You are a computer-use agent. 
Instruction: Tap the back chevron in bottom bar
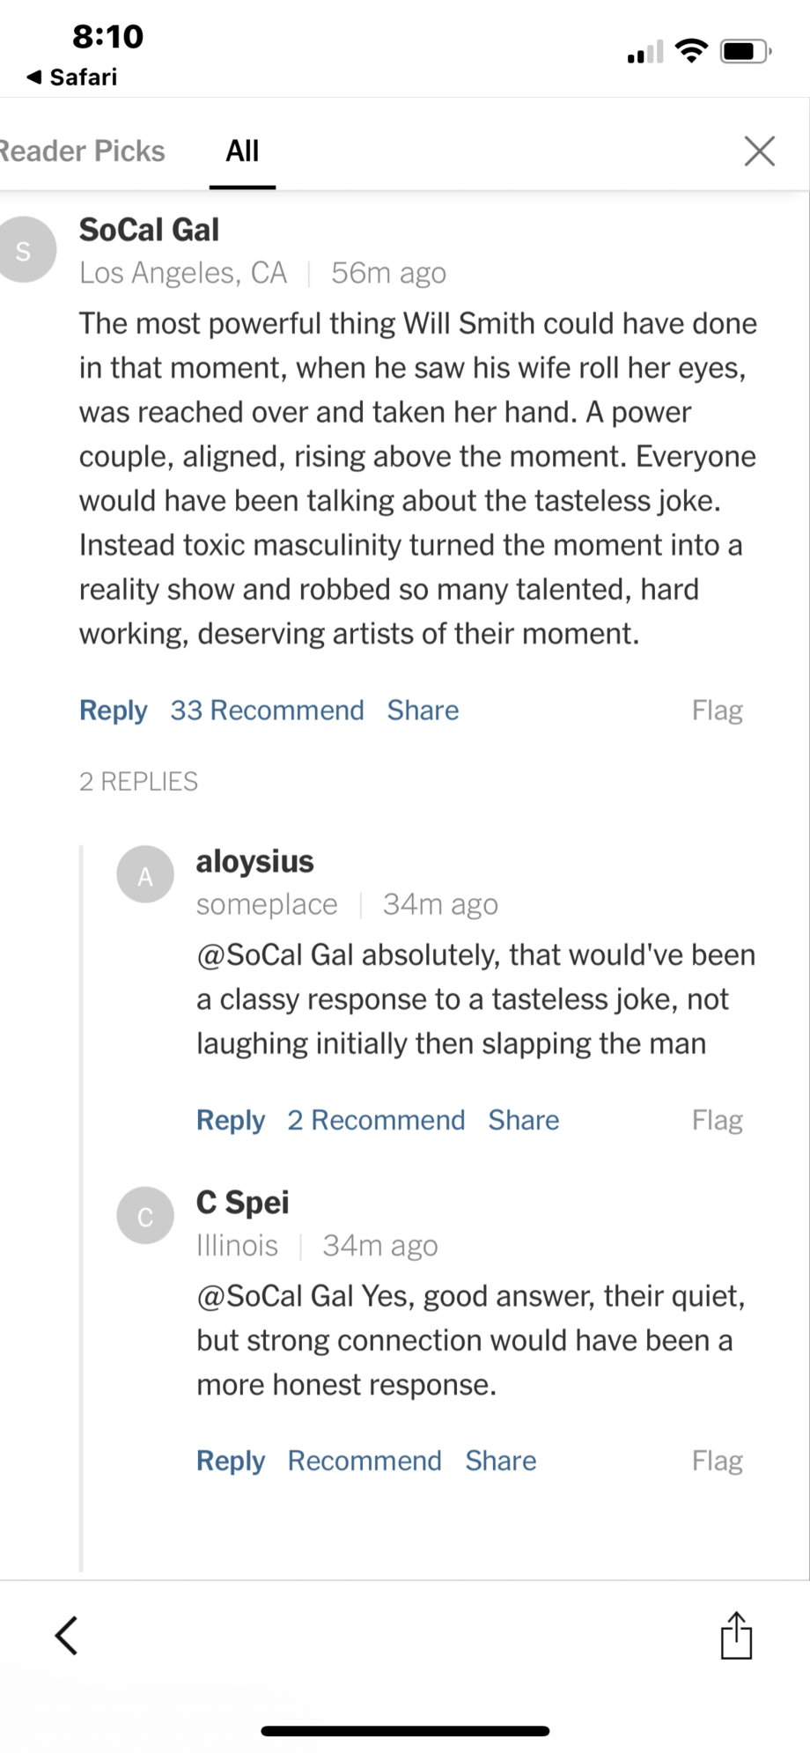[x=67, y=1636]
